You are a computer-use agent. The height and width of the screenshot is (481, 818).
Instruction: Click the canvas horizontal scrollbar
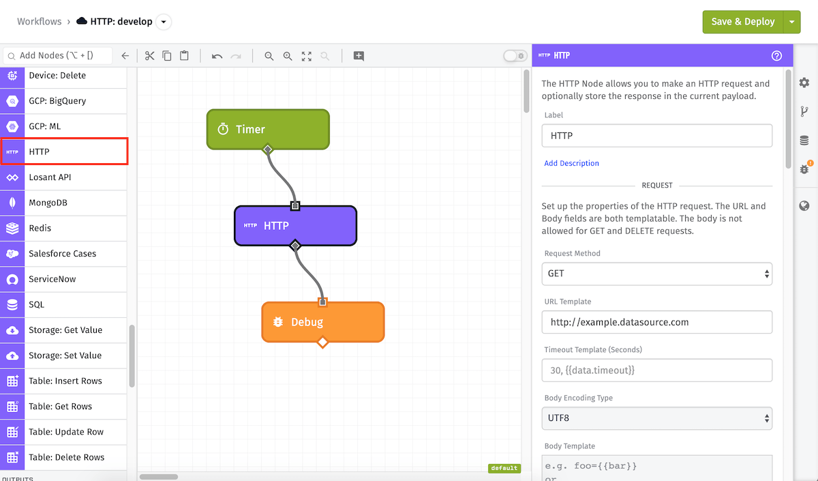(x=159, y=477)
